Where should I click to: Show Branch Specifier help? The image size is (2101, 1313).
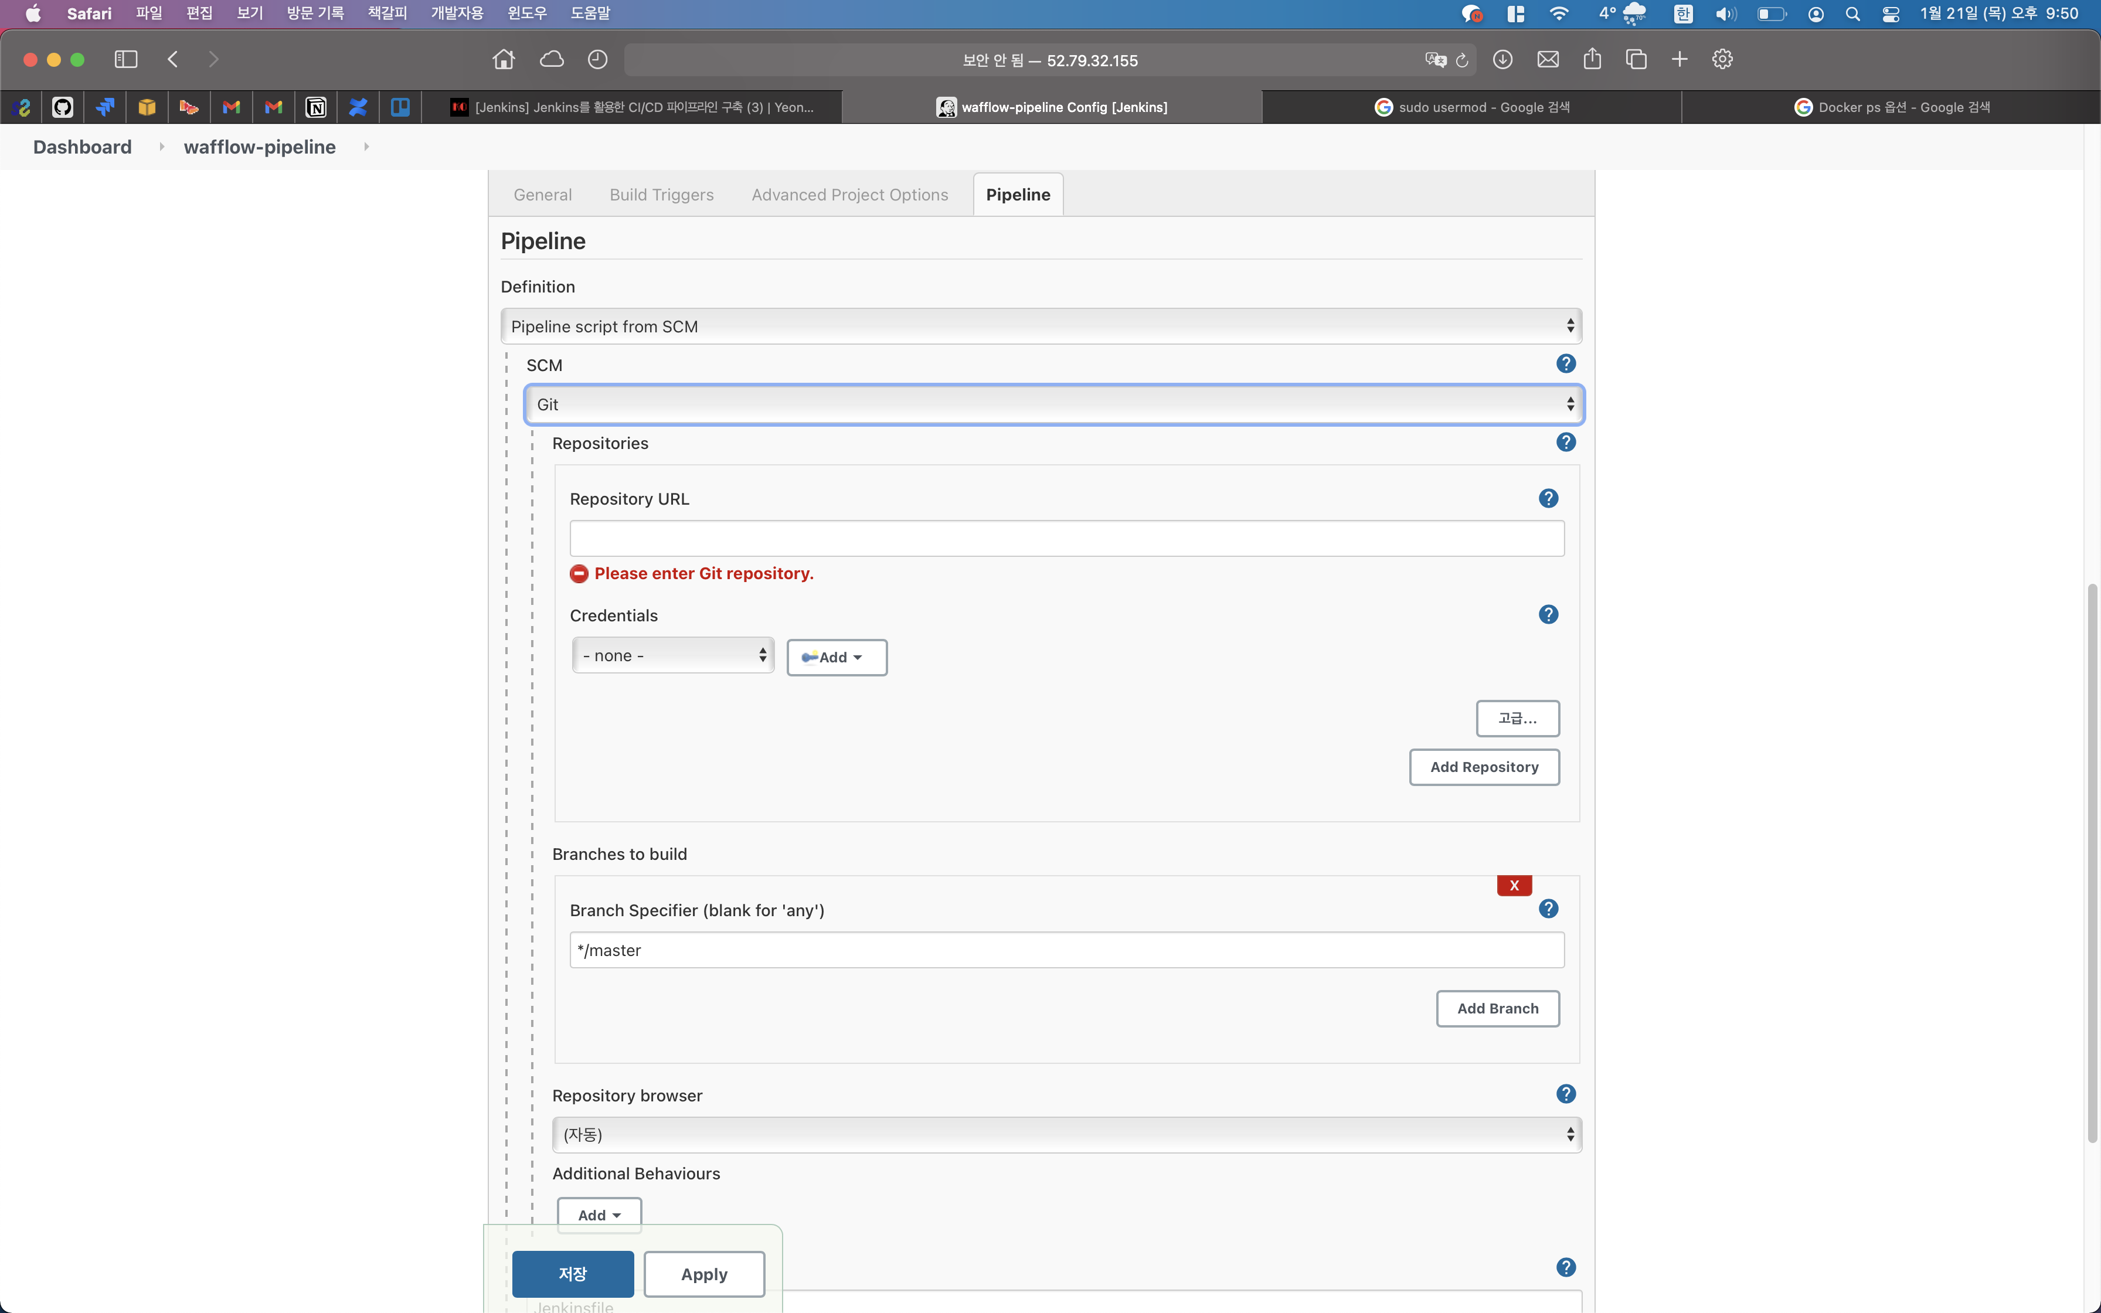[x=1548, y=909]
